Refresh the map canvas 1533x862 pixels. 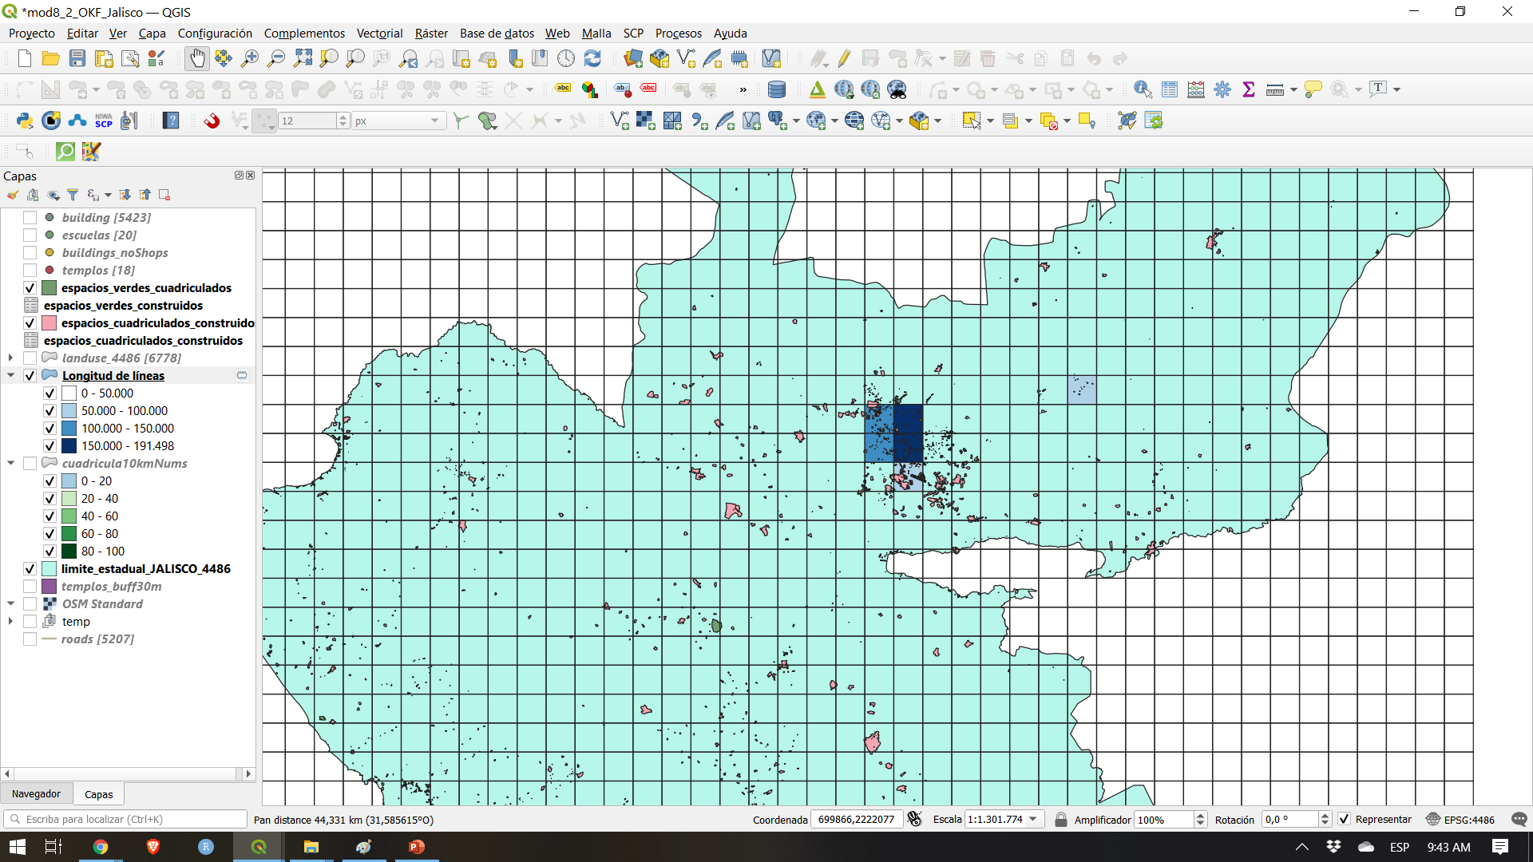(x=592, y=59)
